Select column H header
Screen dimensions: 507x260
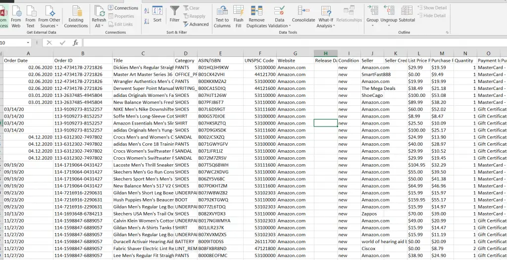(x=326, y=53)
